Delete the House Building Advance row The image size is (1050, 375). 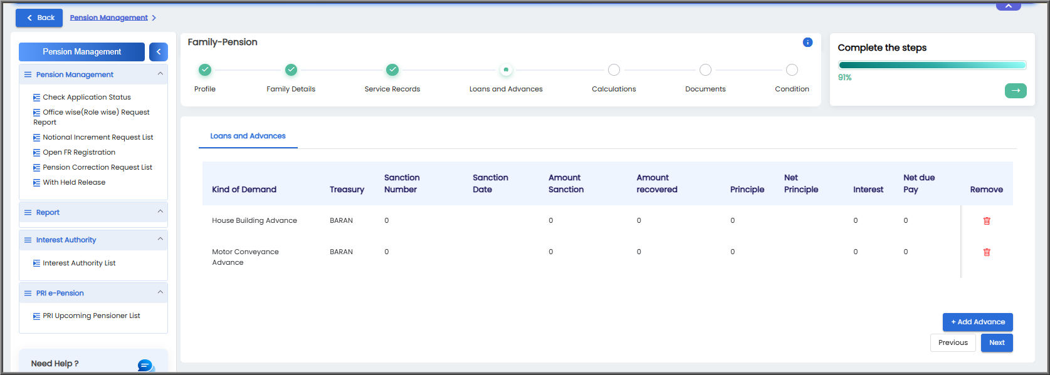[x=987, y=221]
